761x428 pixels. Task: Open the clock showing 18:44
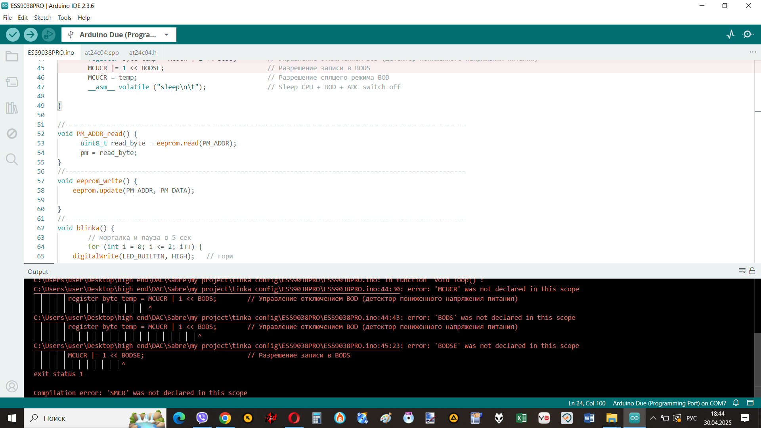718,418
